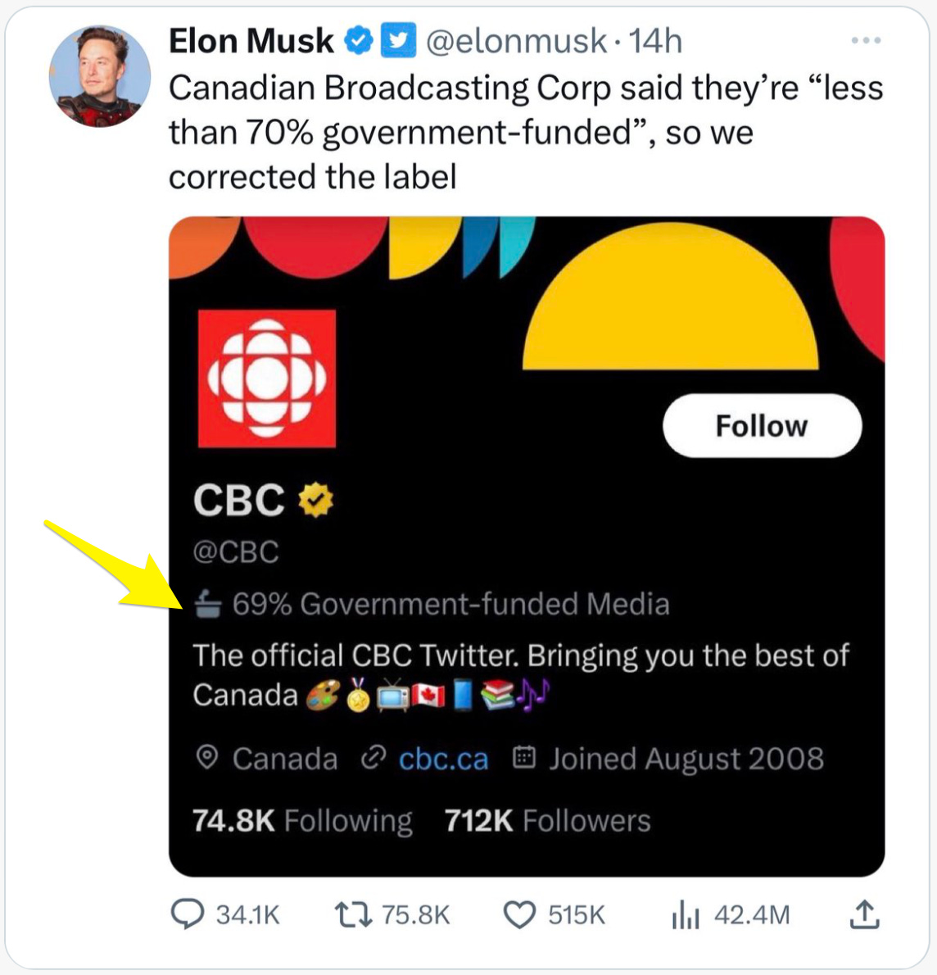Screen dimensions: 937x975
Task: Open Elon Musk's profile picture
Action: (x=100, y=75)
